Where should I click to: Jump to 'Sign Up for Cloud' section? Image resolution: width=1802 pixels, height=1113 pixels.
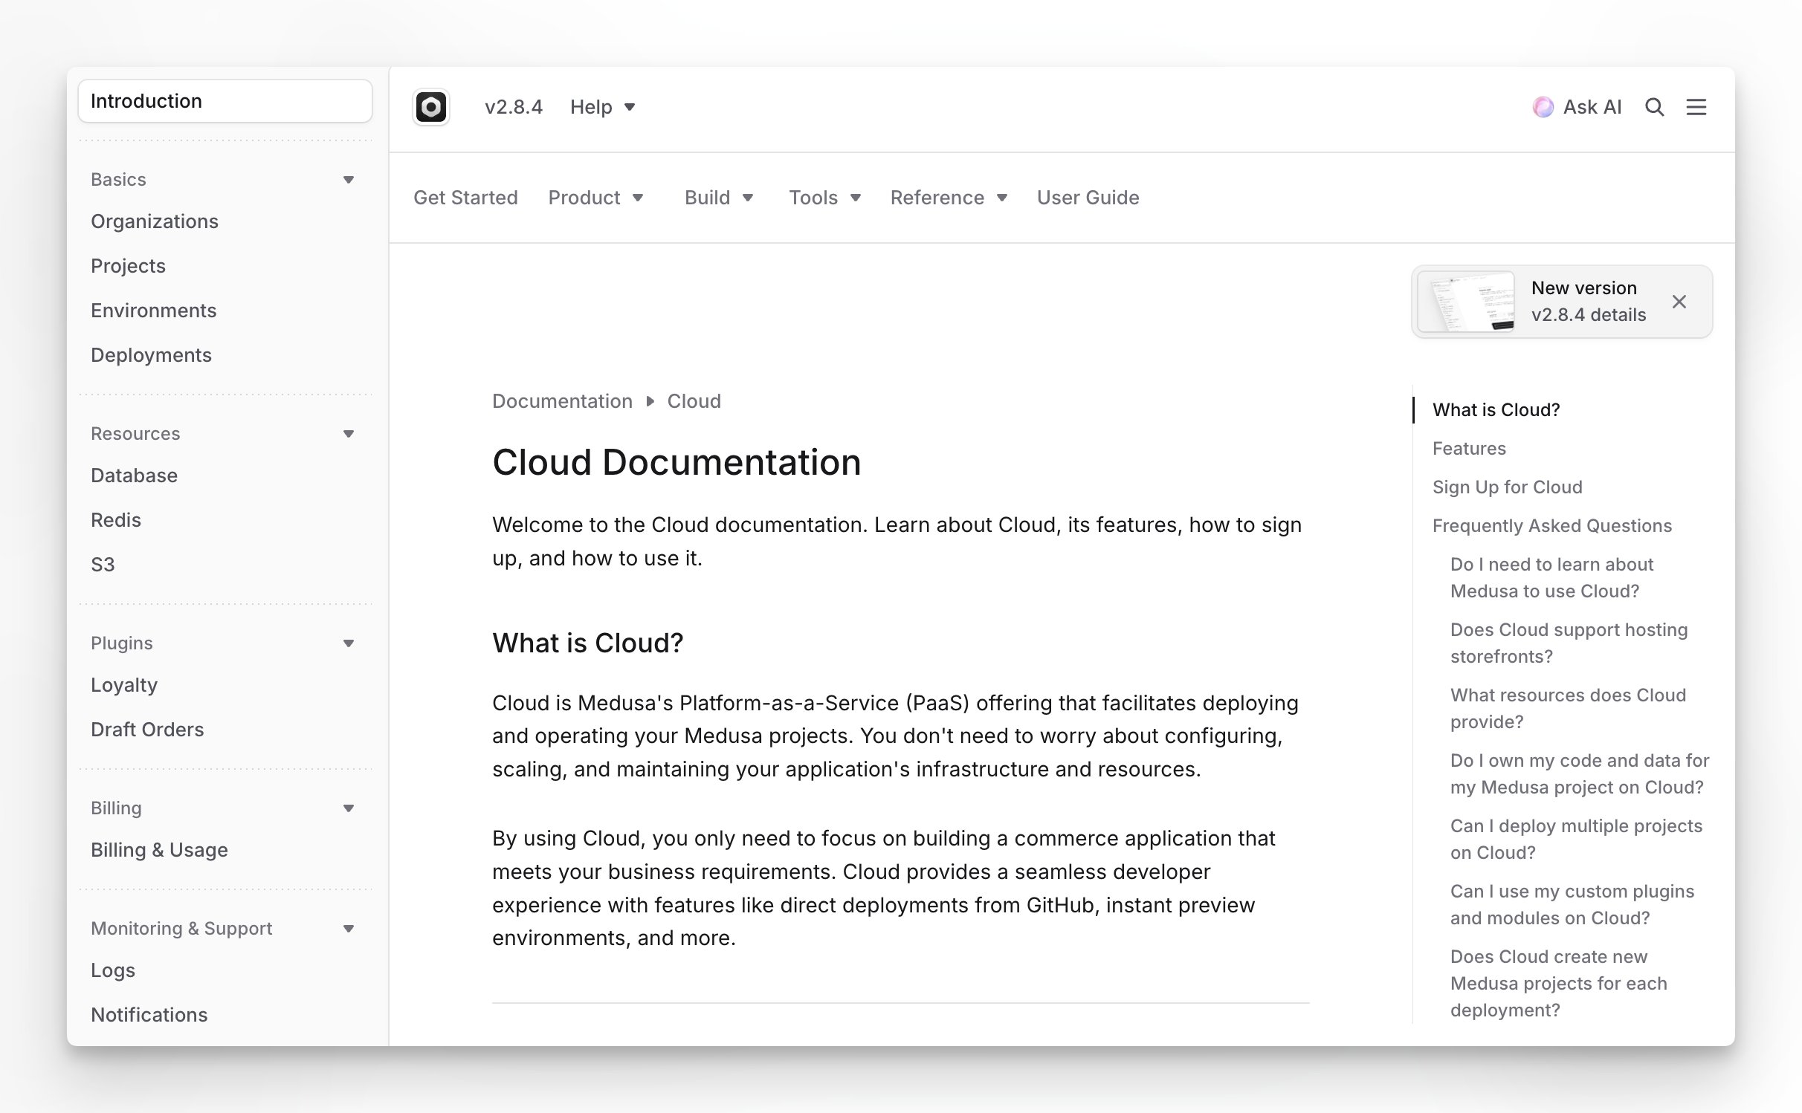tap(1507, 487)
